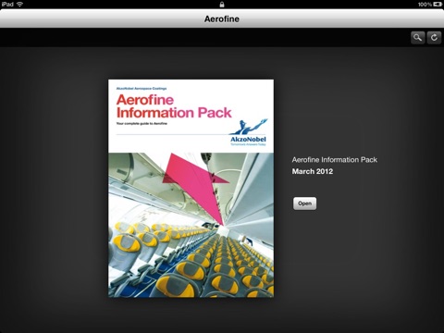This screenshot has width=444, height=333.
Task: Tap the Wi-Fi status icon
Action: pos(19,4)
